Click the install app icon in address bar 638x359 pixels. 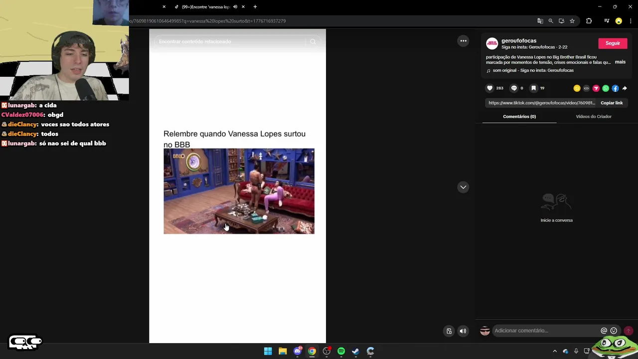click(x=561, y=21)
